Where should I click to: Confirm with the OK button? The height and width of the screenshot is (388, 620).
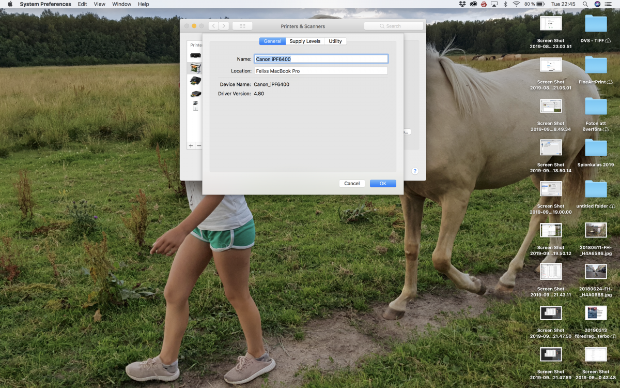click(x=383, y=184)
